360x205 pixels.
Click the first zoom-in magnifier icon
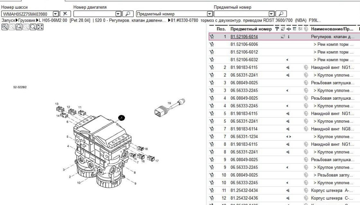click(x=5, y=27)
